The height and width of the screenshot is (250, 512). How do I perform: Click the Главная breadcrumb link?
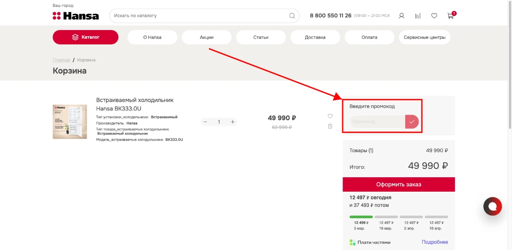(x=61, y=60)
